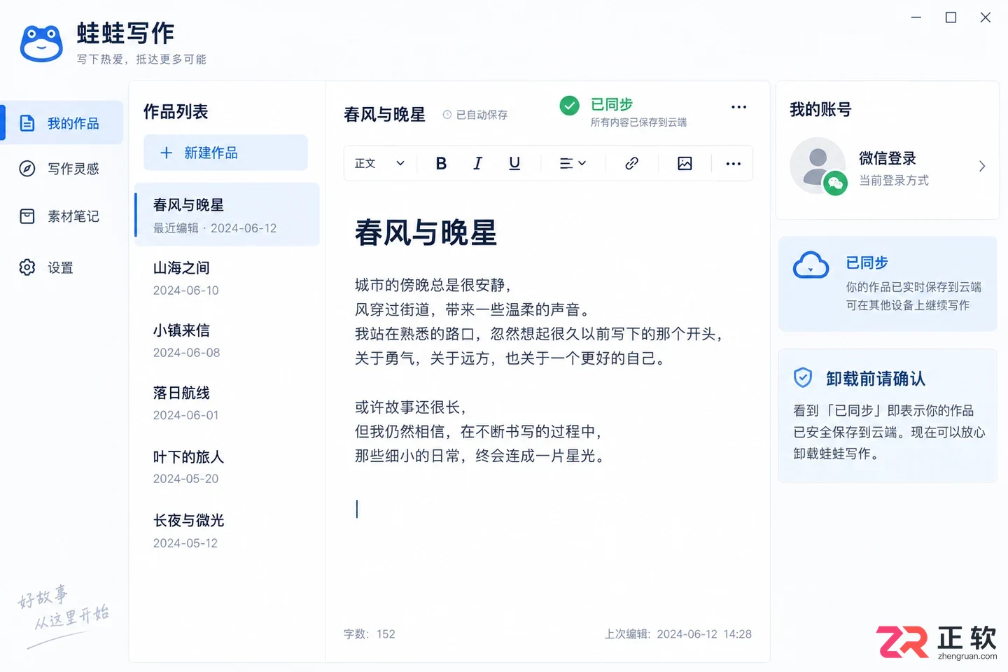Select the 春风与晚星 work in list
The width and height of the screenshot is (1008, 672).
click(x=227, y=215)
